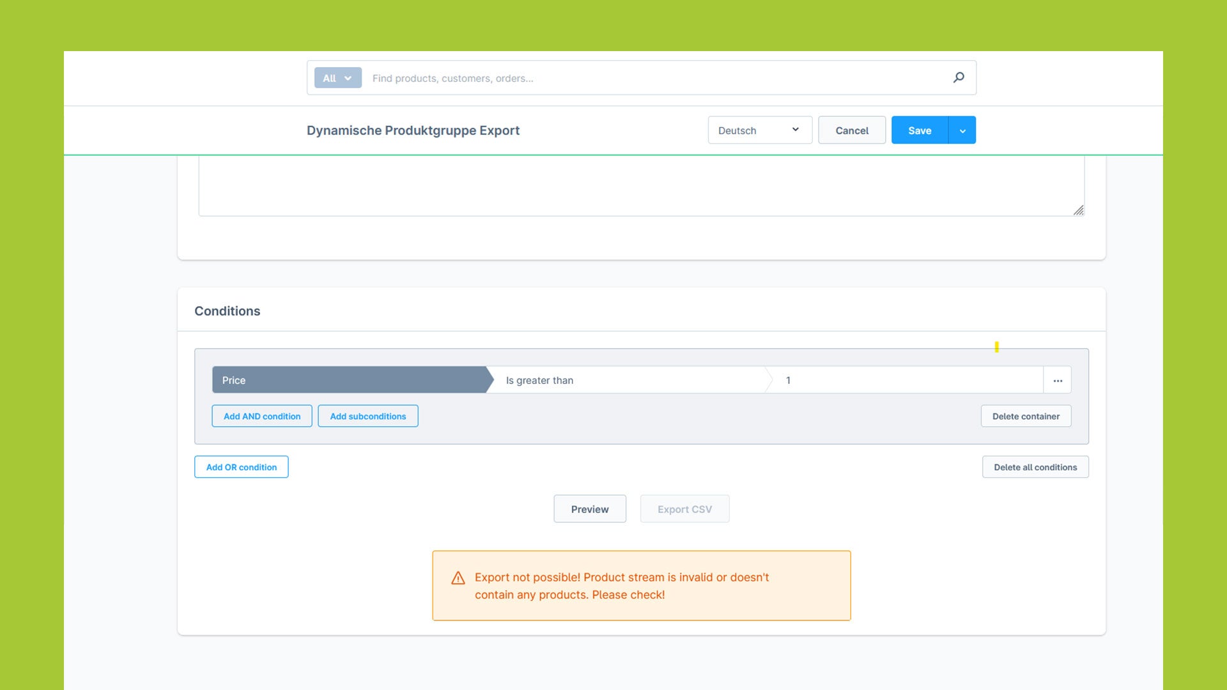
Task: Click the three-dot options icon on Price condition
Action: pyautogui.click(x=1058, y=380)
